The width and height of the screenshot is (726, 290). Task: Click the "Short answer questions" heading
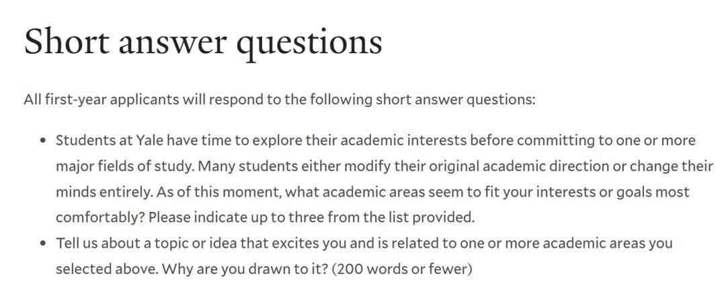203,42
